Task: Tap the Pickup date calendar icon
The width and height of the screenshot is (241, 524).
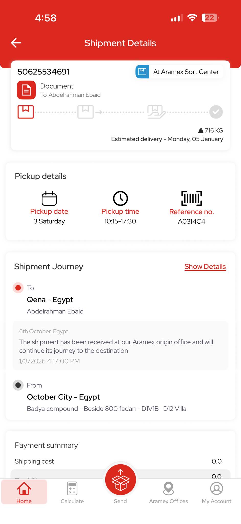Action: (49, 198)
